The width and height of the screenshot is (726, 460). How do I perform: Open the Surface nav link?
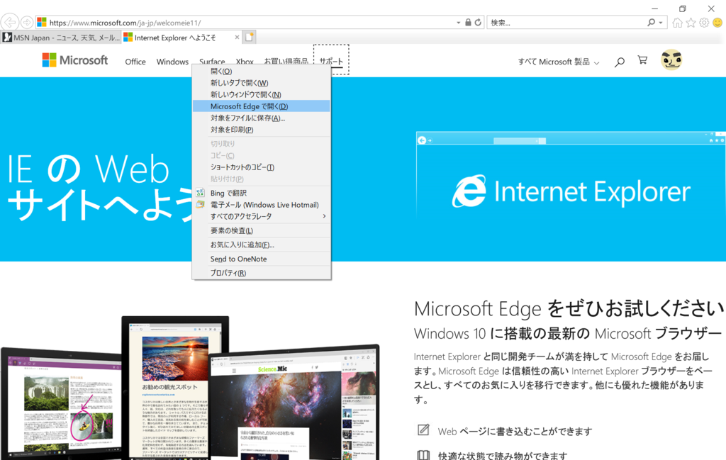click(x=212, y=61)
